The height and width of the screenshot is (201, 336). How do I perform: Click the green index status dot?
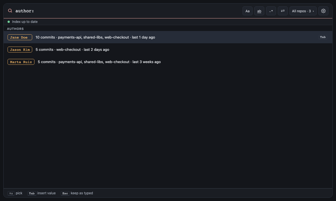[x=9, y=22]
